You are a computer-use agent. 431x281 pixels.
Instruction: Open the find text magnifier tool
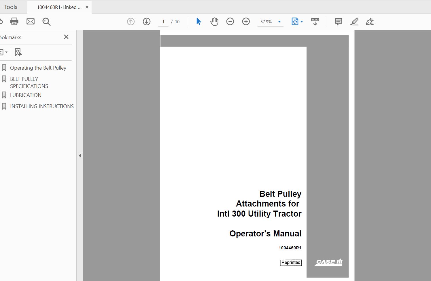tap(46, 22)
